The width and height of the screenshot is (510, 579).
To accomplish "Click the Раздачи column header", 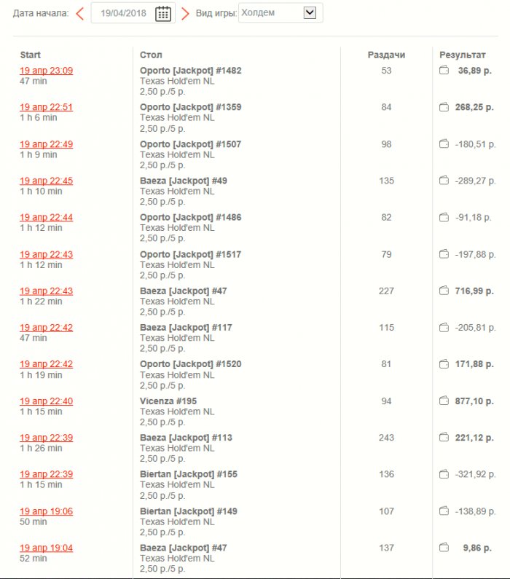I will [386, 55].
